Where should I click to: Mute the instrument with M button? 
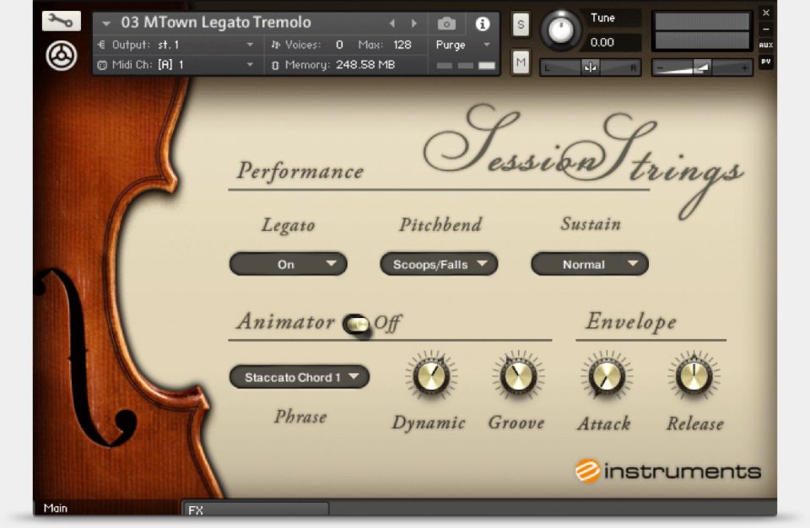point(521,62)
